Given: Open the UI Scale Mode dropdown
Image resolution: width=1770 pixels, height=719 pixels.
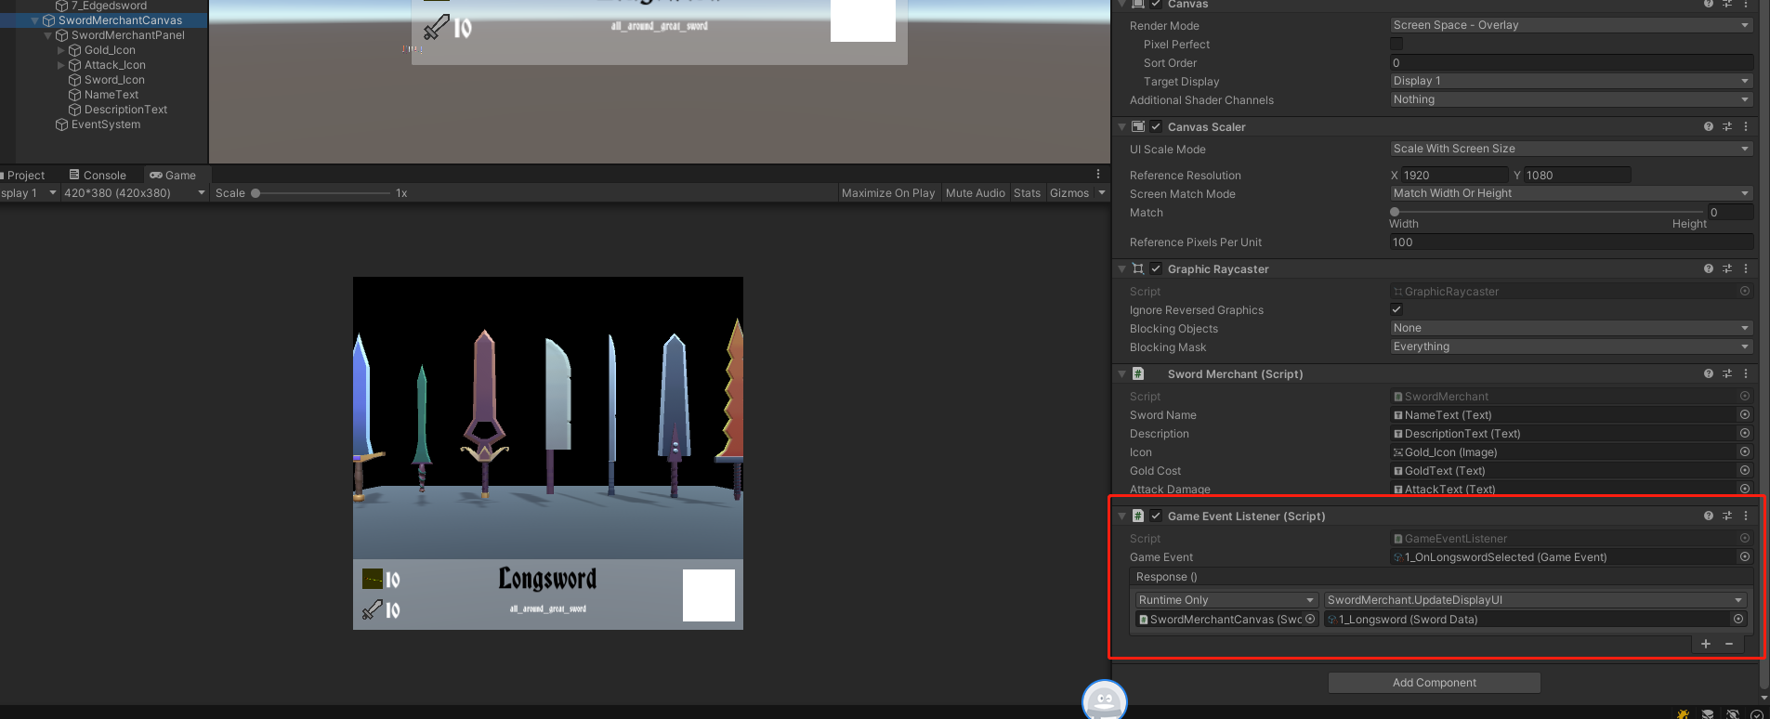Looking at the screenshot, I should point(1571,149).
